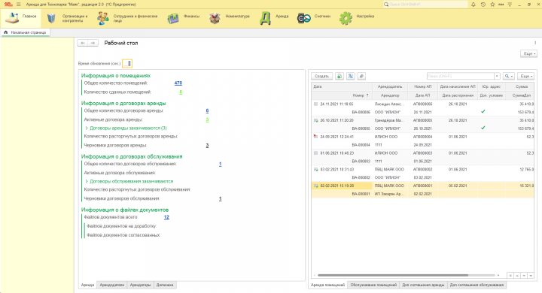This screenshot has width=542, height=293.
Task: Open favorites star icon
Action: (492, 5)
